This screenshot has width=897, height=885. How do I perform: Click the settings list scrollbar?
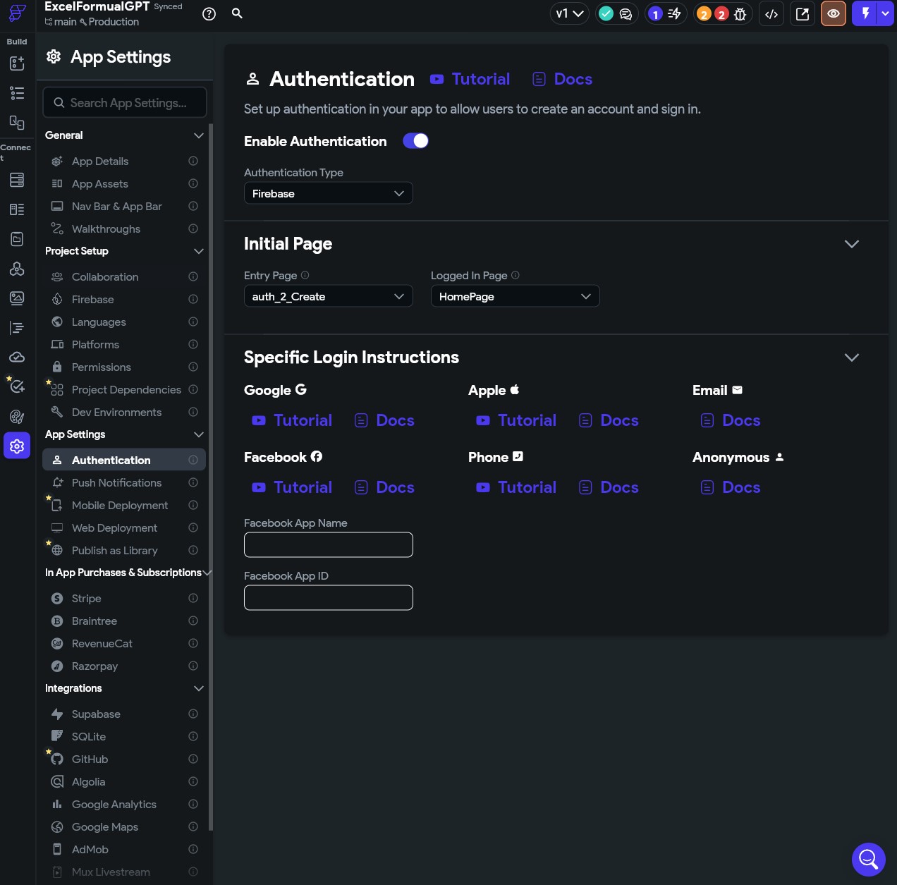pyautogui.click(x=211, y=476)
